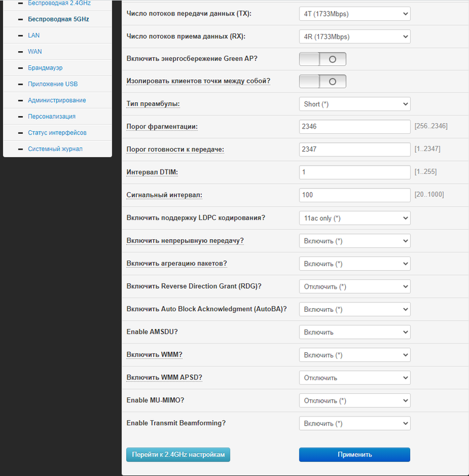Click the Включить агрегацию пакетов label
469x476 pixels.
click(177, 263)
